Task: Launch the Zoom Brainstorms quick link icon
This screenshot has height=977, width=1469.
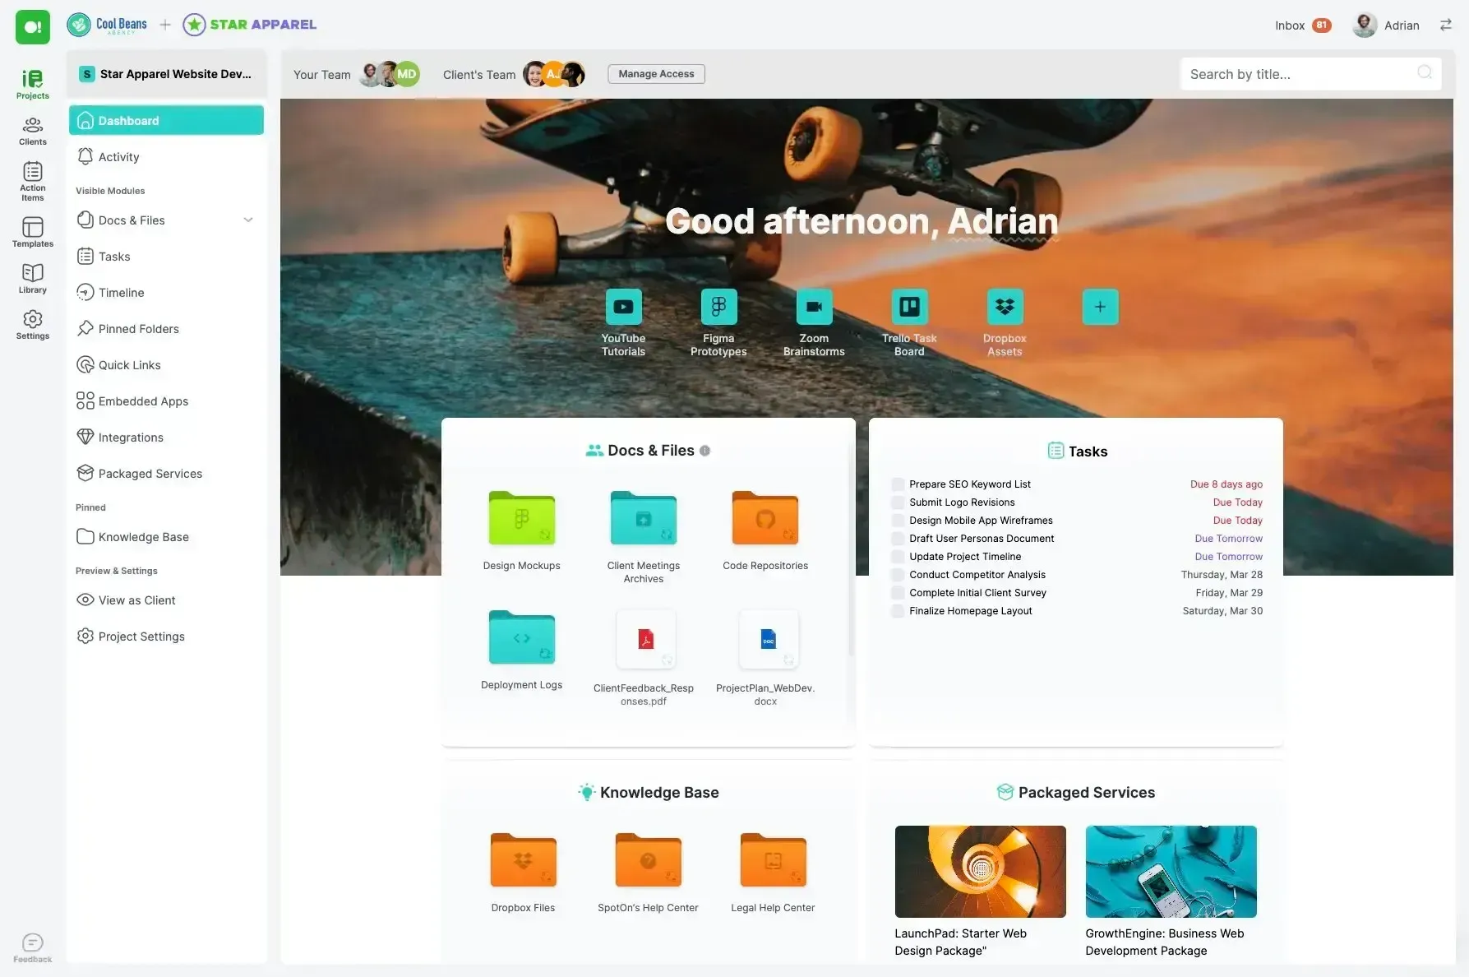Action: point(814,307)
